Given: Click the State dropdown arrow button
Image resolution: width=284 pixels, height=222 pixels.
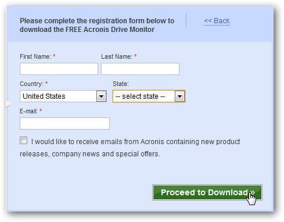Looking at the screenshot, I should pyautogui.click(x=179, y=96).
